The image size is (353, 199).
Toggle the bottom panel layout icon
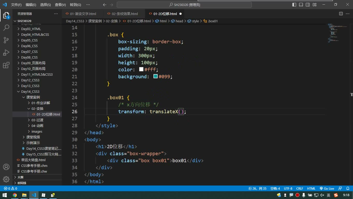pyautogui.click(x=301, y=5)
